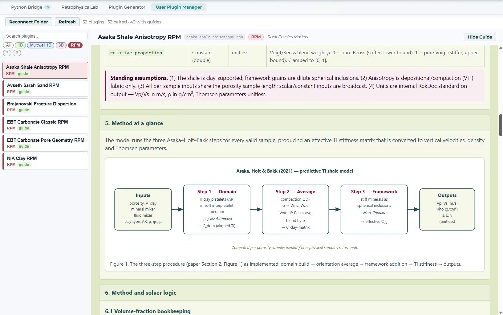
Task: Focus the Search plugins input field
Action: tap(45, 36)
